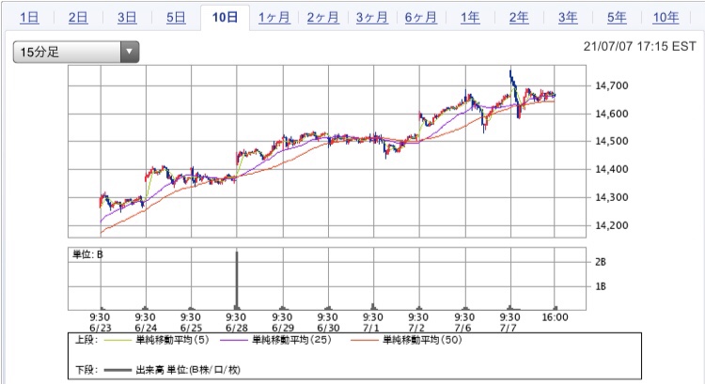
Task: Switch to the 3年 range tab
Action: click(x=568, y=18)
